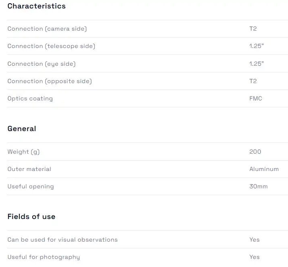Select the Connection (camera side) label

[x=47, y=29]
